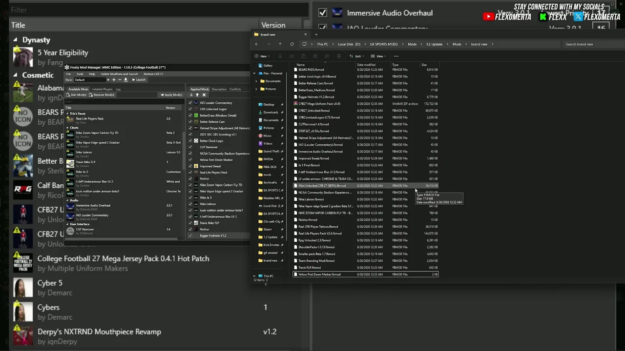
Task: Open Music from Explorer quick access
Action: pos(268,136)
